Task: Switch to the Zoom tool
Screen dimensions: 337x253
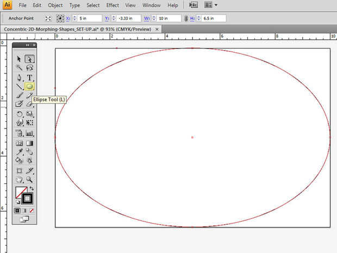Action: tap(29, 179)
